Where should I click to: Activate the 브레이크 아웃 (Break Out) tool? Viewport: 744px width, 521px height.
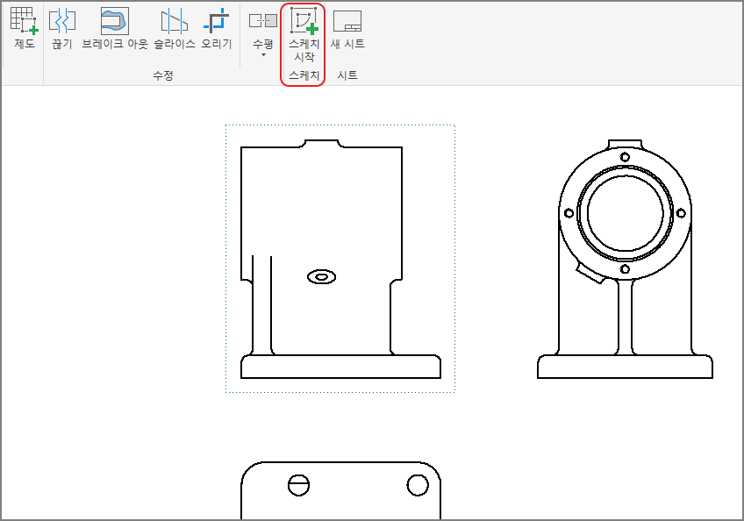[x=115, y=28]
